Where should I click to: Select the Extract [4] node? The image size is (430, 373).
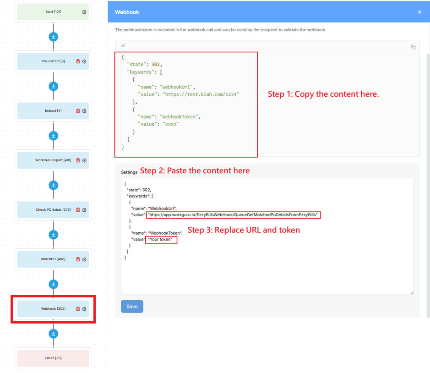point(53,110)
